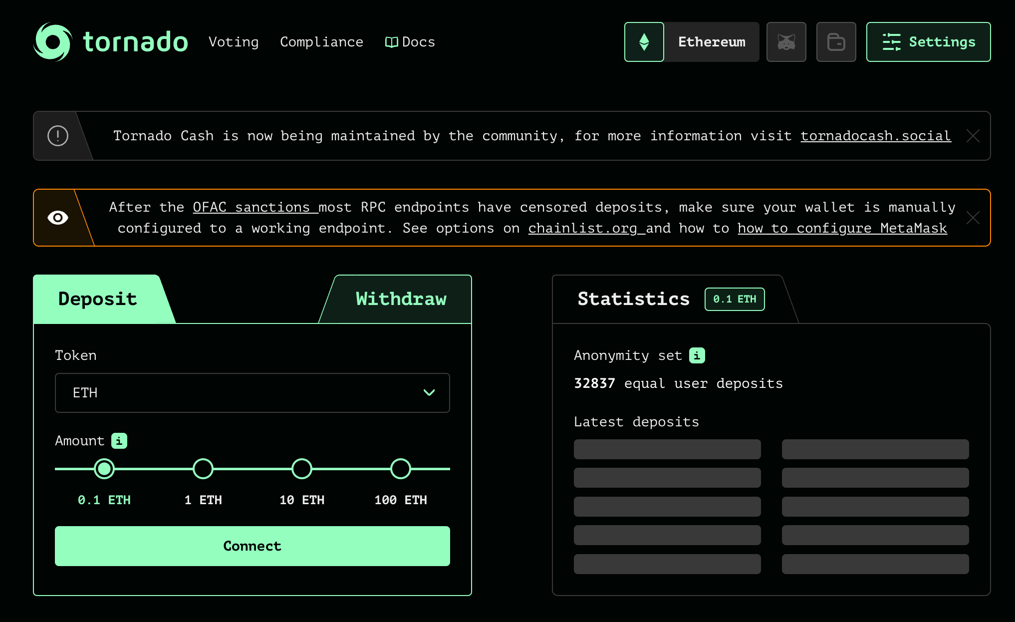The width and height of the screenshot is (1015, 622).
Task: Click the Amount info icon
Action: [119, 441]
